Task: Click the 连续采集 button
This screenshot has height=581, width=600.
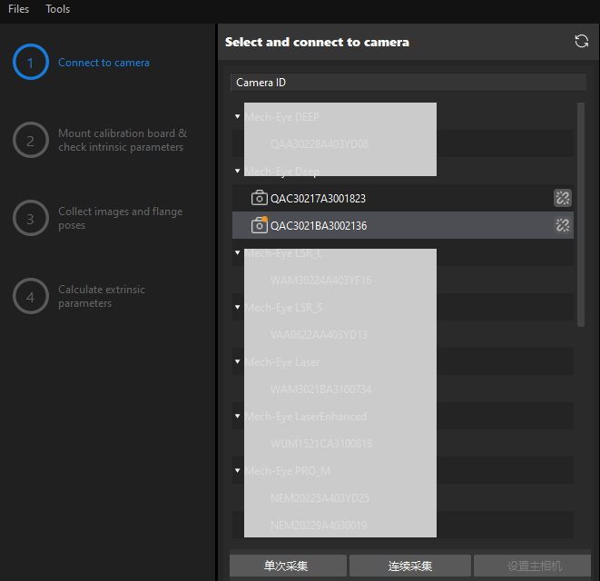Action: 409,566
